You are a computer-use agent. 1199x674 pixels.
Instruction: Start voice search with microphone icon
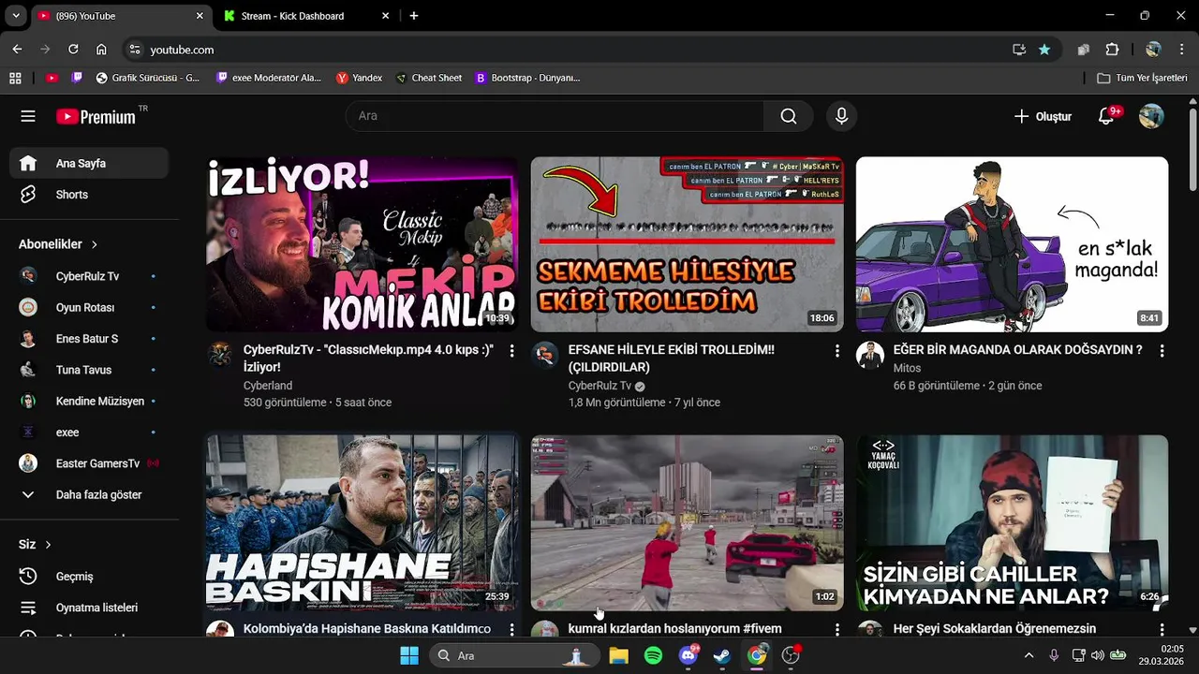click(841, 116)
